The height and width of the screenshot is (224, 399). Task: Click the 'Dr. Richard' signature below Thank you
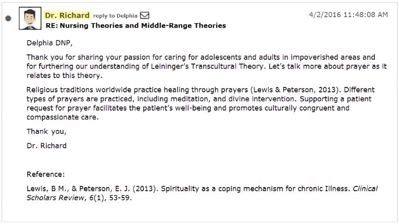pyautogui.click(x=47, y=146)
